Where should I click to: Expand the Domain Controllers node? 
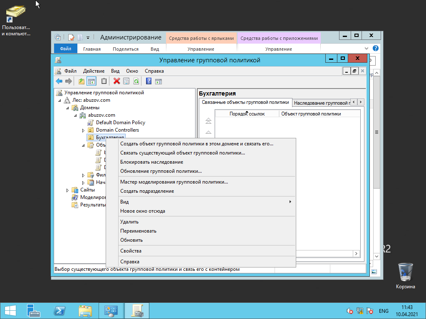pos(83,130)
